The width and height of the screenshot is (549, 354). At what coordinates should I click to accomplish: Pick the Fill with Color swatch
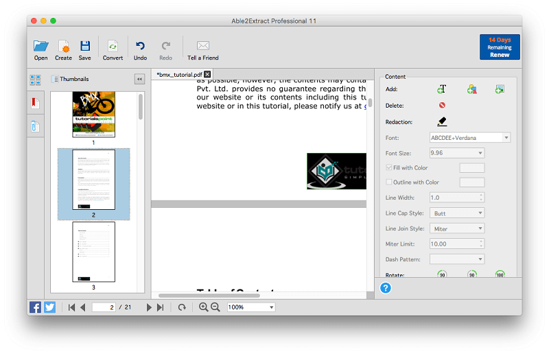471,167
